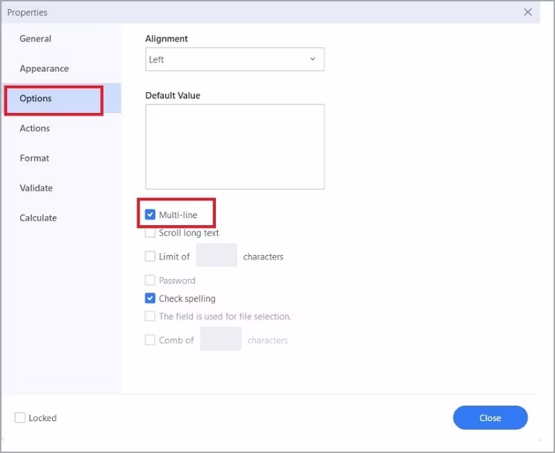The image size is (555, 453).
Task: Select the Options tab
Action: (35, 98)
